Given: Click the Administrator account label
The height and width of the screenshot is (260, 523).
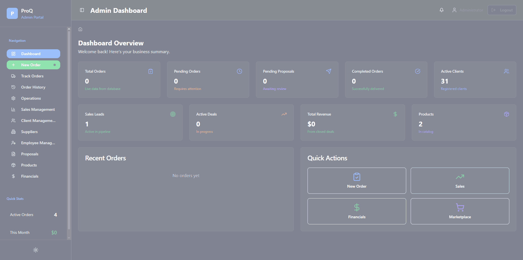Looking at the screenshot, I should coord(471,10).
